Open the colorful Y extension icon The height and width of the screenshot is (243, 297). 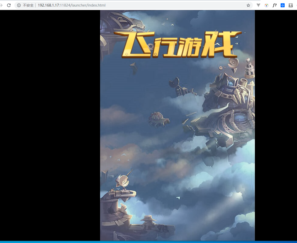[266, 5]
